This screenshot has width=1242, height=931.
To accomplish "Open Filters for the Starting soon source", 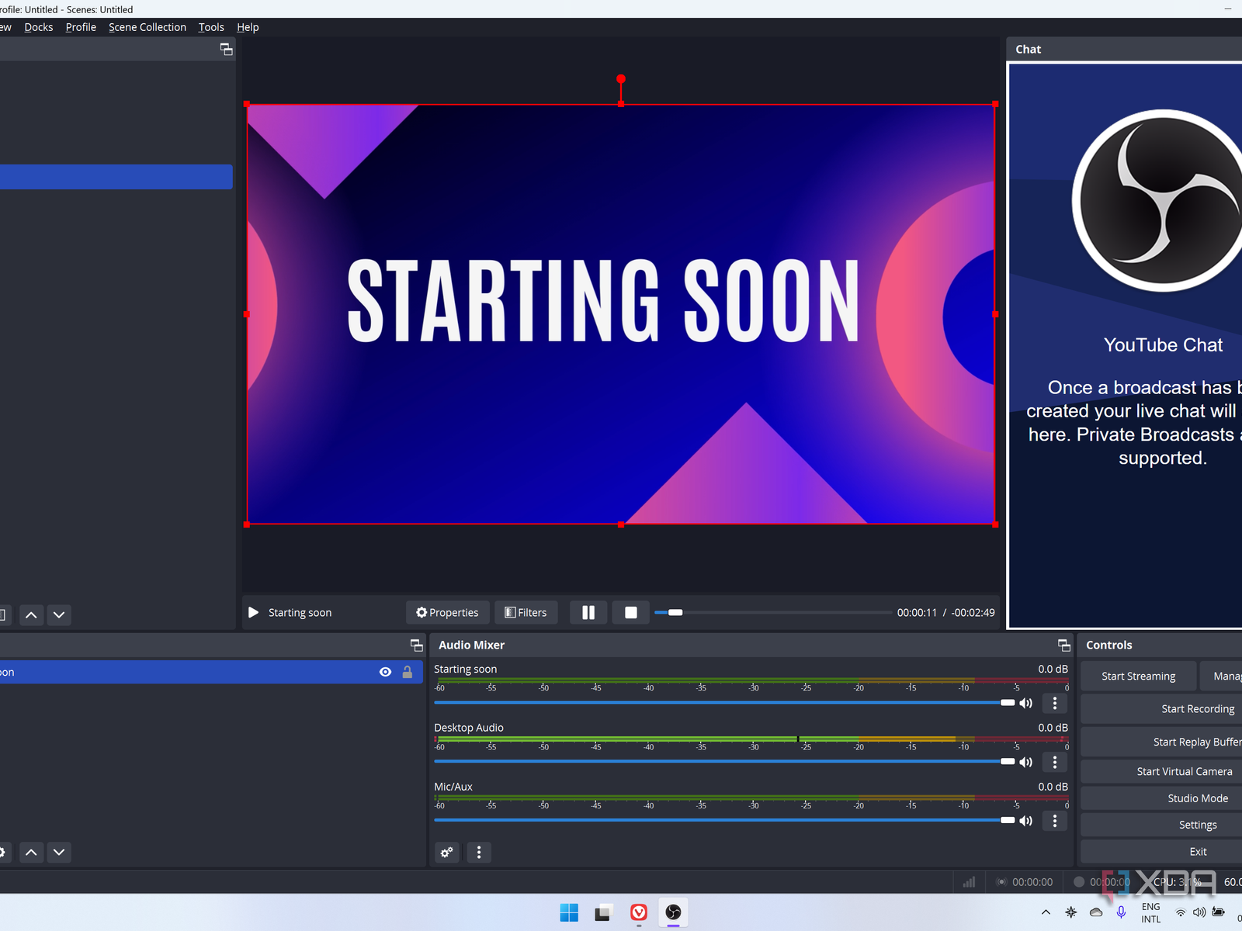I will pyautogui.click(x=526, y=613).
